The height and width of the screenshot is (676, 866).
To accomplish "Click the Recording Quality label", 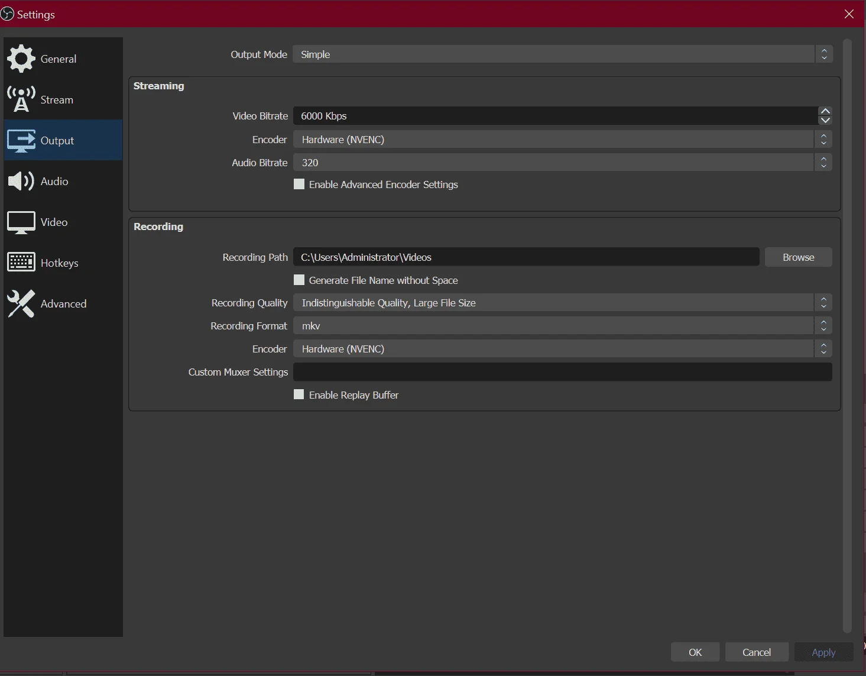I will (x=249, y=303).
